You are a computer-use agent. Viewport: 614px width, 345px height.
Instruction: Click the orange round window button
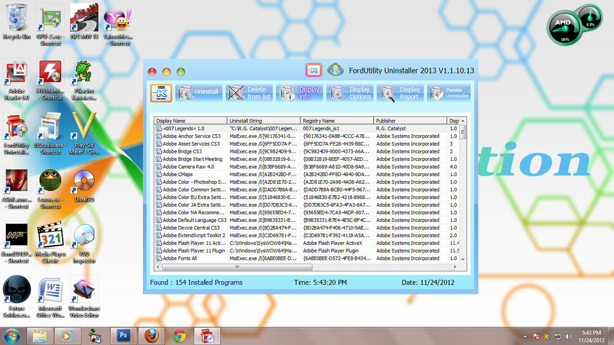[166, 72]
